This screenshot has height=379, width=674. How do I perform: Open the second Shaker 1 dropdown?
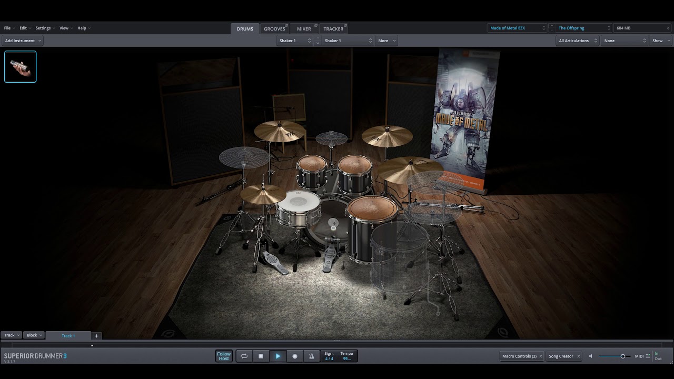[348, 41]
